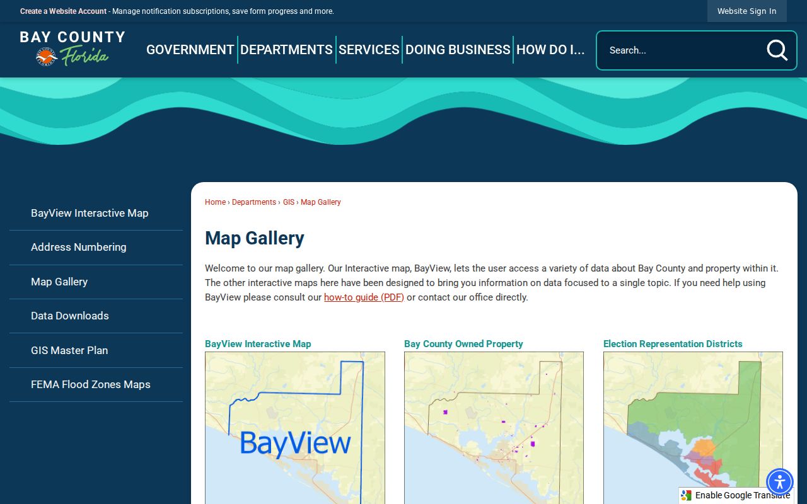Click the Bay County Owned Property title
This screenshot has height=504, width=807.
point(463,344)
